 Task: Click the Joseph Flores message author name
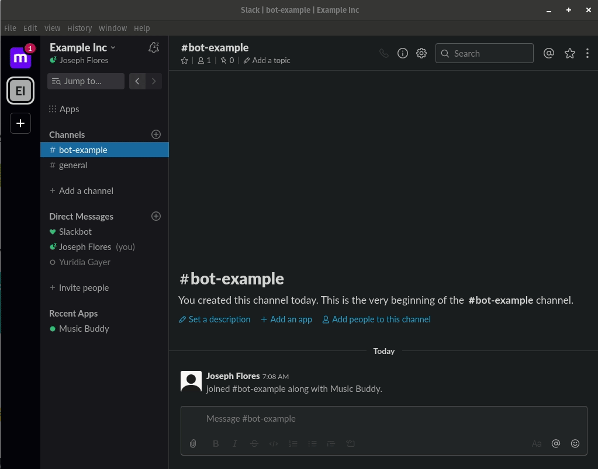tap(233, 376)
